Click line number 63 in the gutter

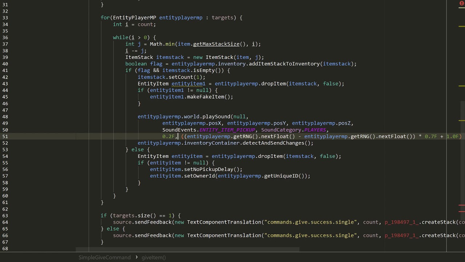point(5,215)
